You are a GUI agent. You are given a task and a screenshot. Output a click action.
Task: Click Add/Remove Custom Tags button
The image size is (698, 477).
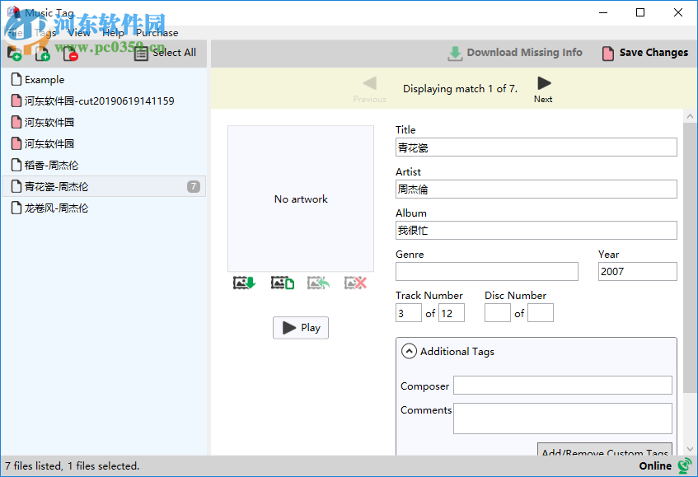pyautogui.click(x=605, y=450)
